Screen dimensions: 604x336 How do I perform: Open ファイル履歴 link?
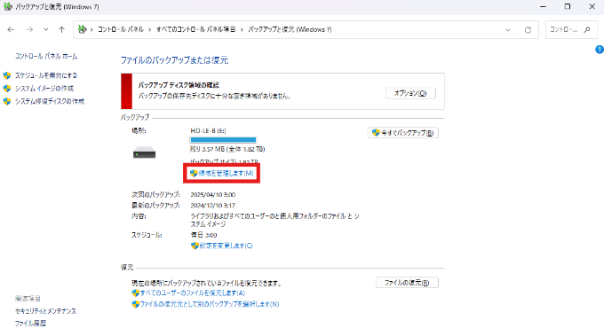click(x=30, y=324)
